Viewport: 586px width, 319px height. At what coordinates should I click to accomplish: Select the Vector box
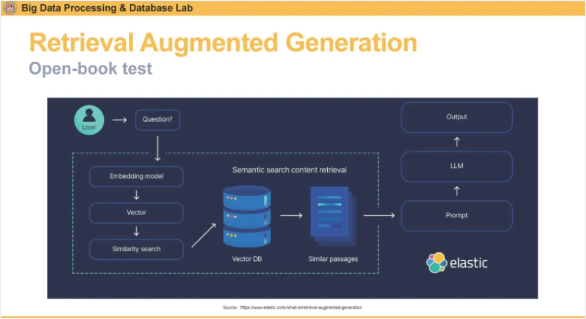136,213
